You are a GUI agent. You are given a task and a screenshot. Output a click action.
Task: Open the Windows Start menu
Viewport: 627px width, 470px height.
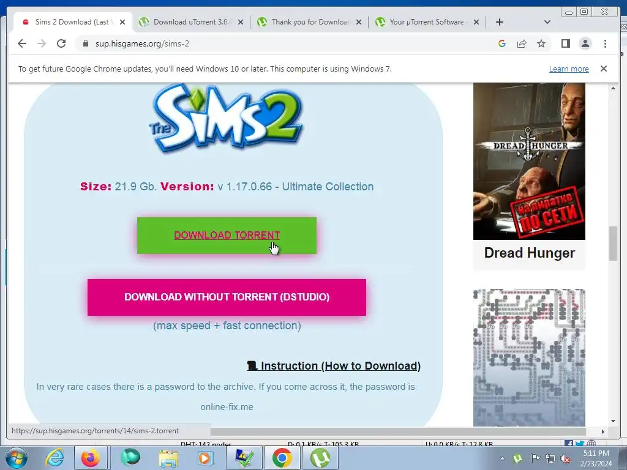pyautogui.click(x=17, y=458)
